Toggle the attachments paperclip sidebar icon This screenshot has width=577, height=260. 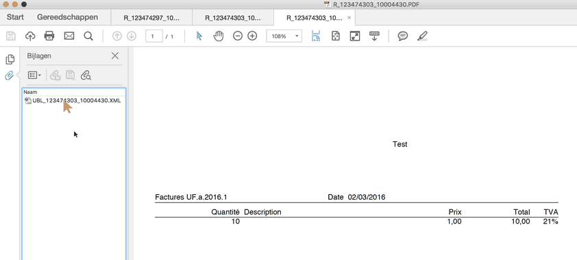(x=9, y=75)
